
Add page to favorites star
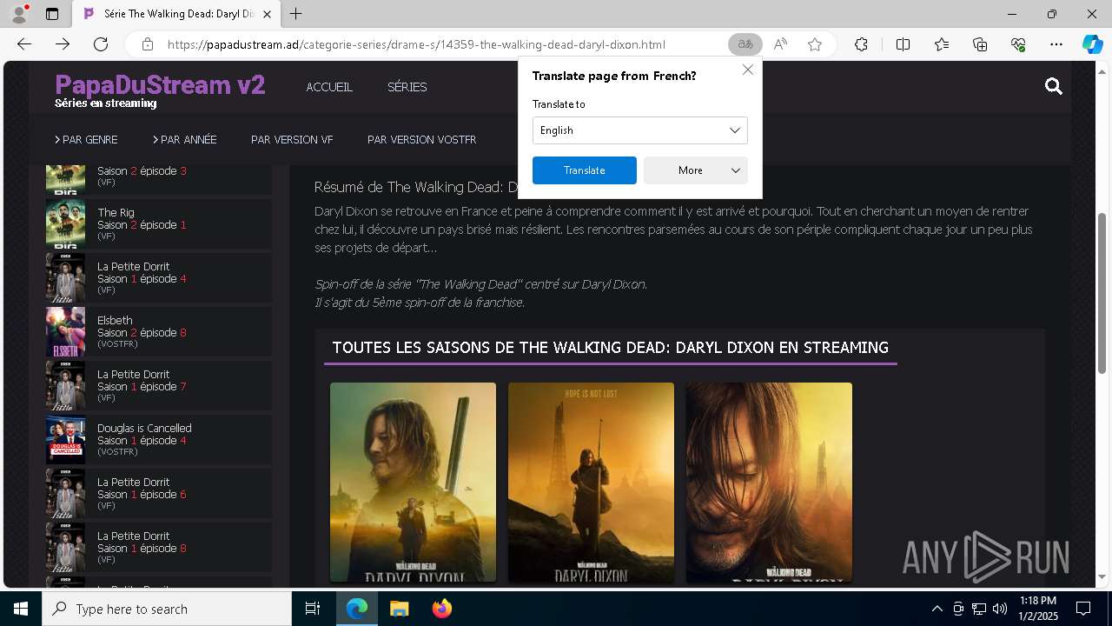click(x=815, y=44)
